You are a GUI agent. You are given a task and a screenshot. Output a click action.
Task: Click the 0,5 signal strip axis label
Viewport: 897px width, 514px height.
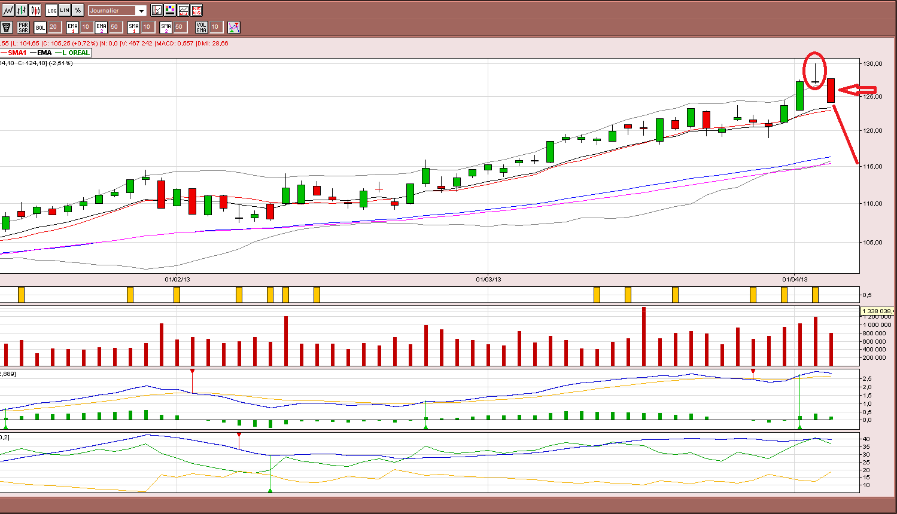867,295
